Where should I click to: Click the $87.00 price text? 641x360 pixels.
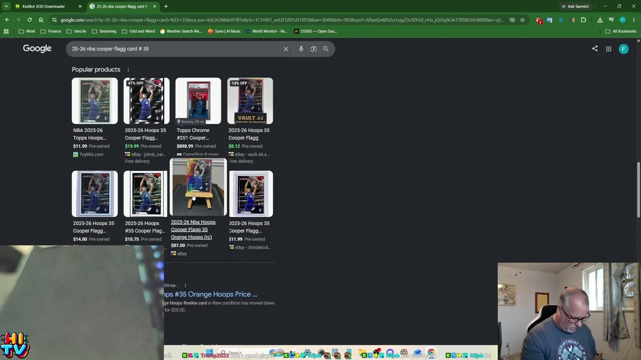click(x=178, y=245)
